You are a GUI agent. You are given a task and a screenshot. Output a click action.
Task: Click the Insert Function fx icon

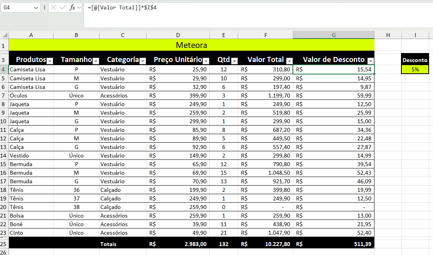click(x=72, y=7)
